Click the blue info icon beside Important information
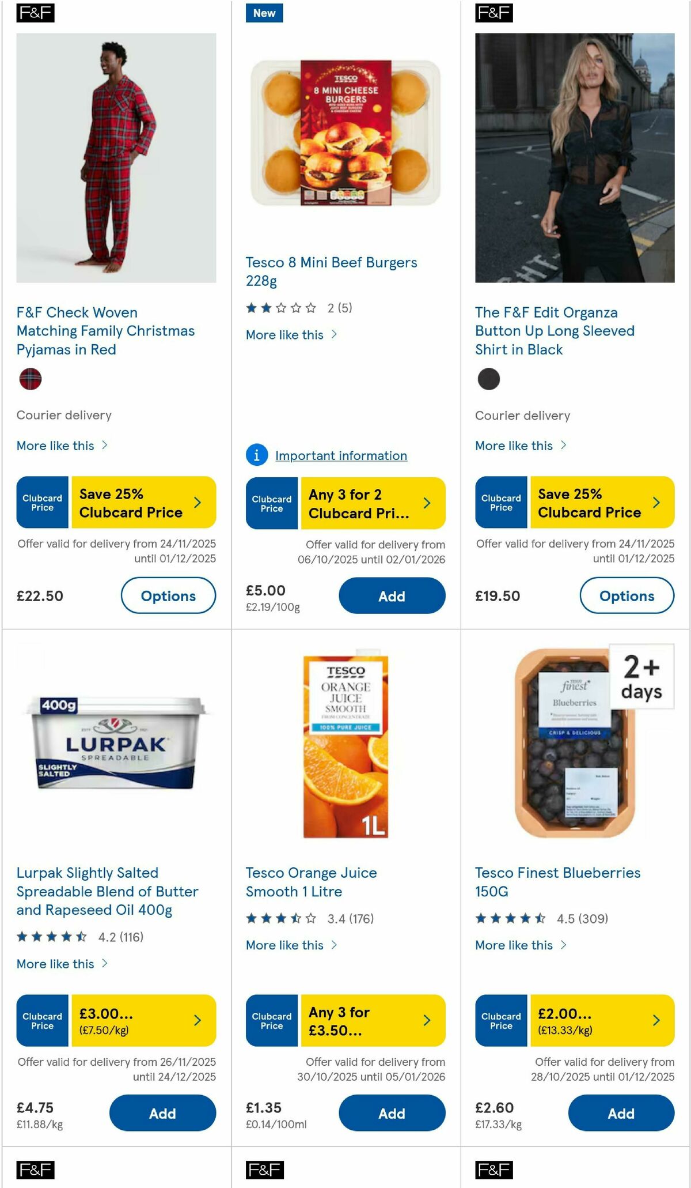Image resolution: width=691 pixels, height=1188 pixels. point(257,455)
